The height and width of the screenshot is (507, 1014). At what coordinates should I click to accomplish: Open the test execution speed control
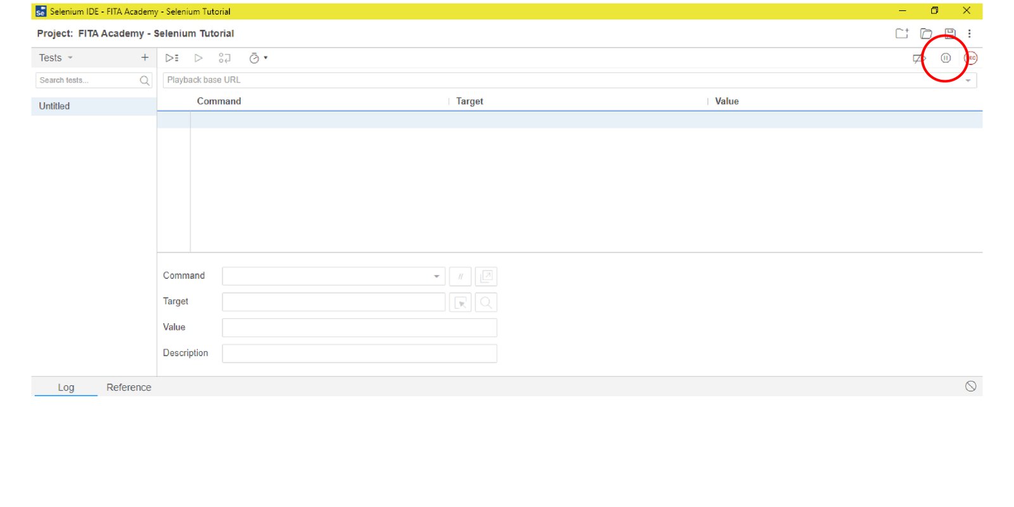pos(258,58)
